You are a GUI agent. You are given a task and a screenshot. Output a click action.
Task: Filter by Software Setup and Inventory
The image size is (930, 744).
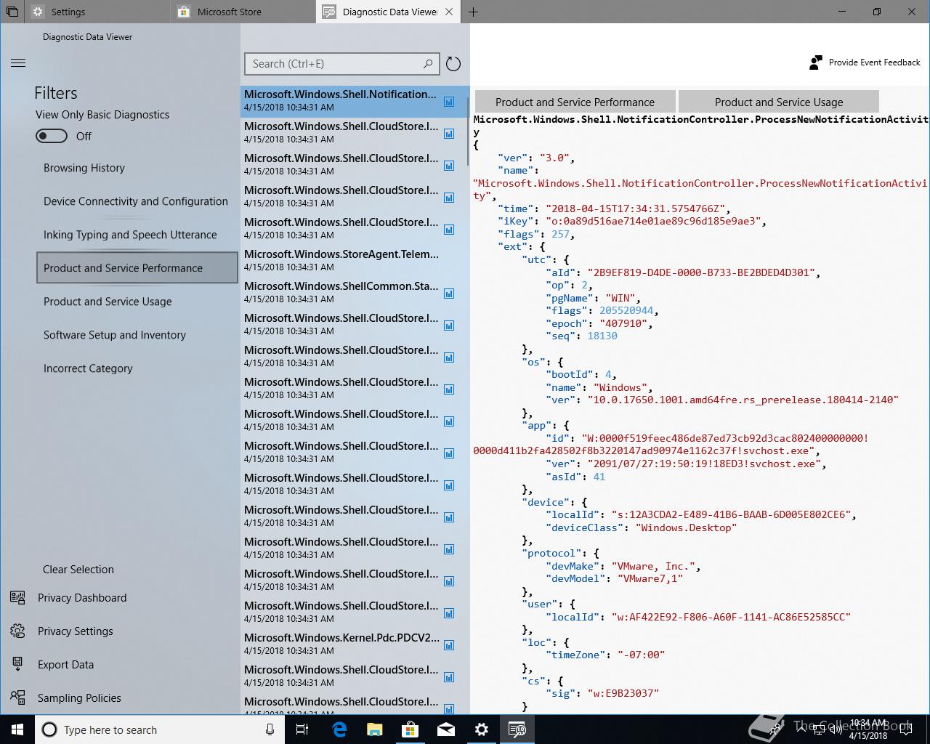[115, 335]
